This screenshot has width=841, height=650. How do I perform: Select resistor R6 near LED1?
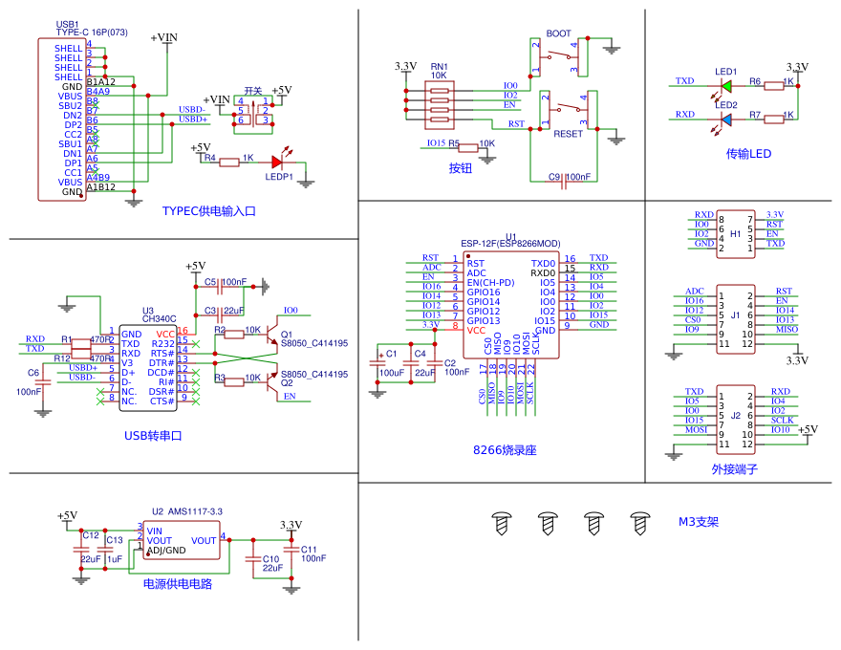[x=773, y=86]
